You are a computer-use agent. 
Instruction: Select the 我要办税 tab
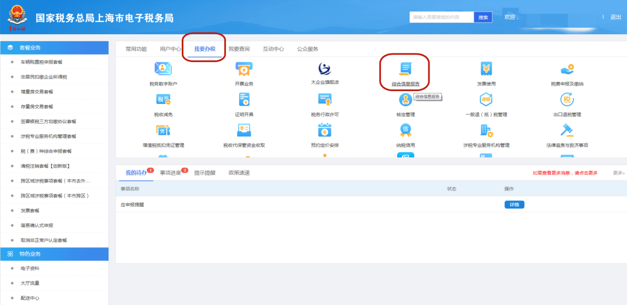tap(205, 49)
